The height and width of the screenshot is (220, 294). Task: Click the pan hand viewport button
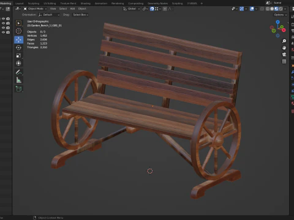point(284,48)
